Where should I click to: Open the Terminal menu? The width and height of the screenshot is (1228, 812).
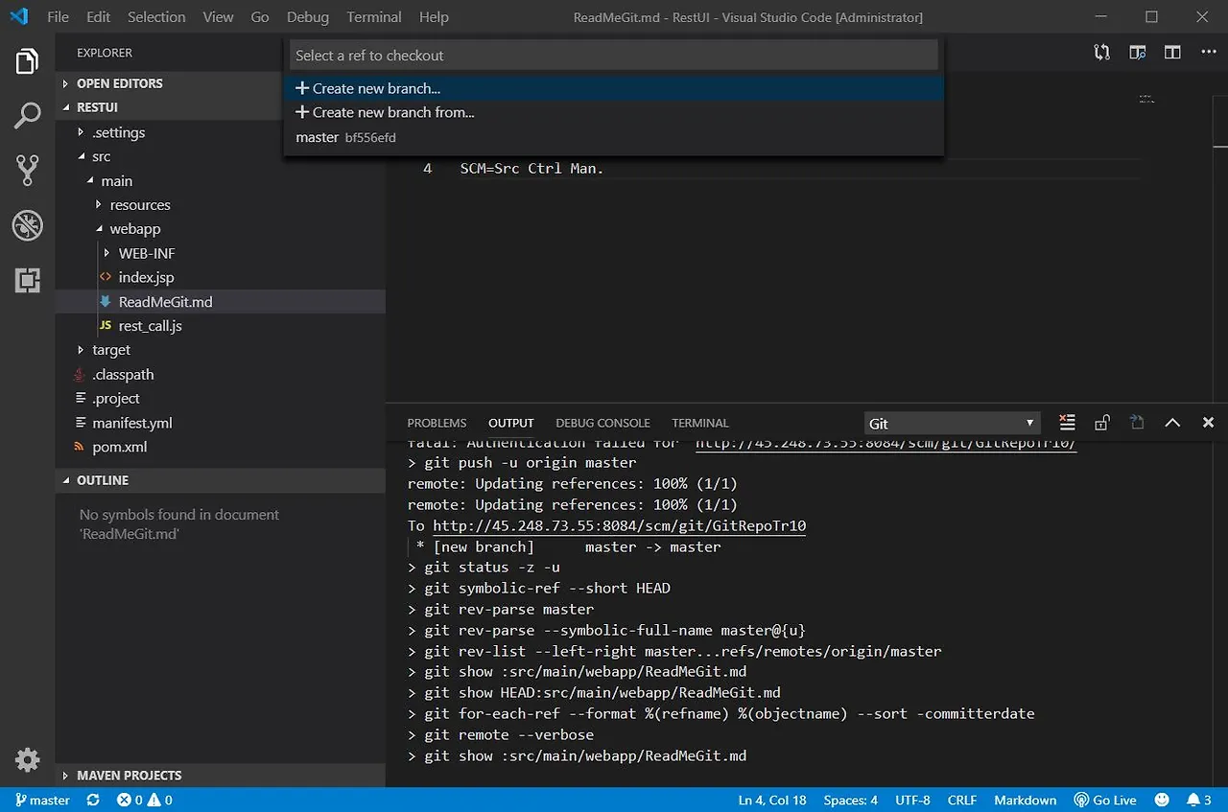374,17
